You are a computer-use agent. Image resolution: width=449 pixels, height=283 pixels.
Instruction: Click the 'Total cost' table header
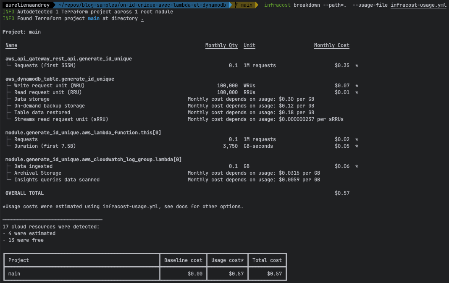tap(267, 260)
